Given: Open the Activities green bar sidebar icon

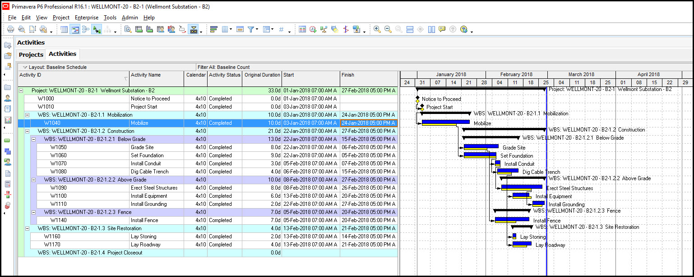Looking at the screenshot, I should tap(8, 140).
